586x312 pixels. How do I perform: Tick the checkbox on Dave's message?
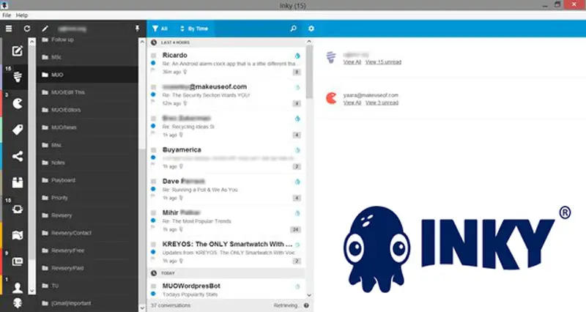click(x=153, y=181)
